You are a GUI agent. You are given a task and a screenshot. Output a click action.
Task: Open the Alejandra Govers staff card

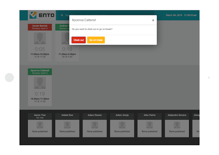click(177, 125)
